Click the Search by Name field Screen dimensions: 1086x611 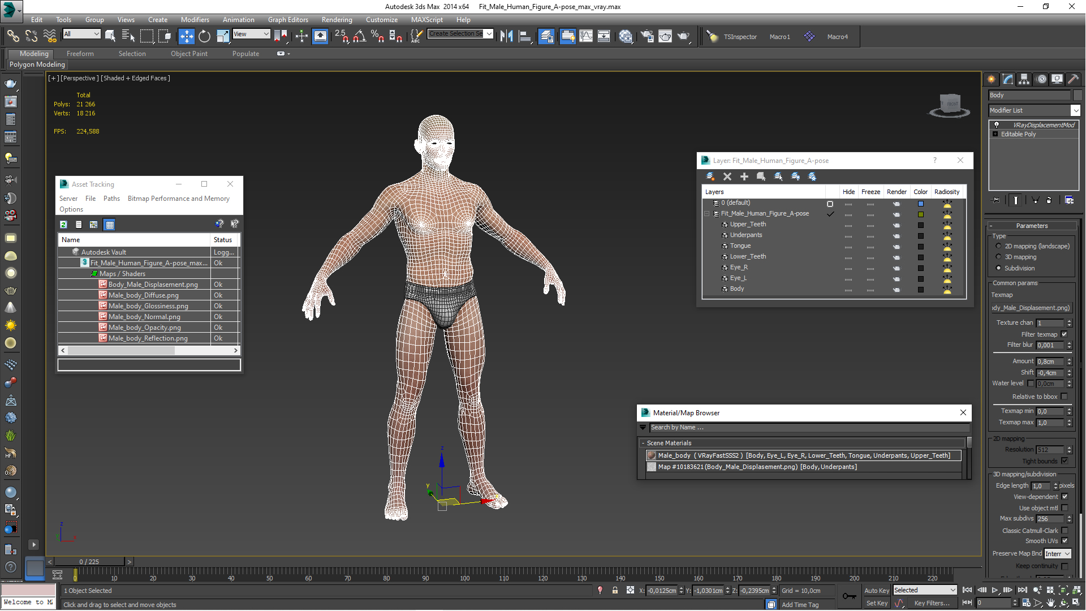point(809,428)
